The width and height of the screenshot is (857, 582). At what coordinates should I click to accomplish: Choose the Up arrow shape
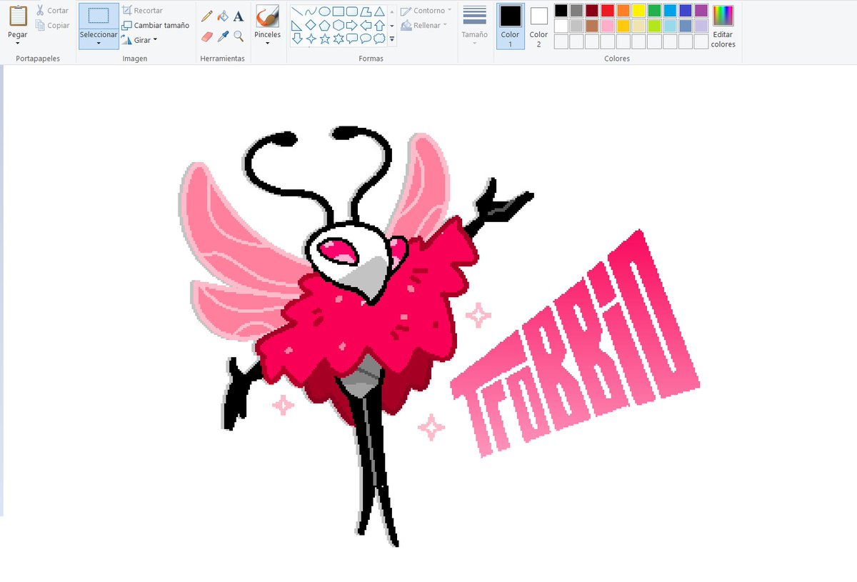coord(379,25)
